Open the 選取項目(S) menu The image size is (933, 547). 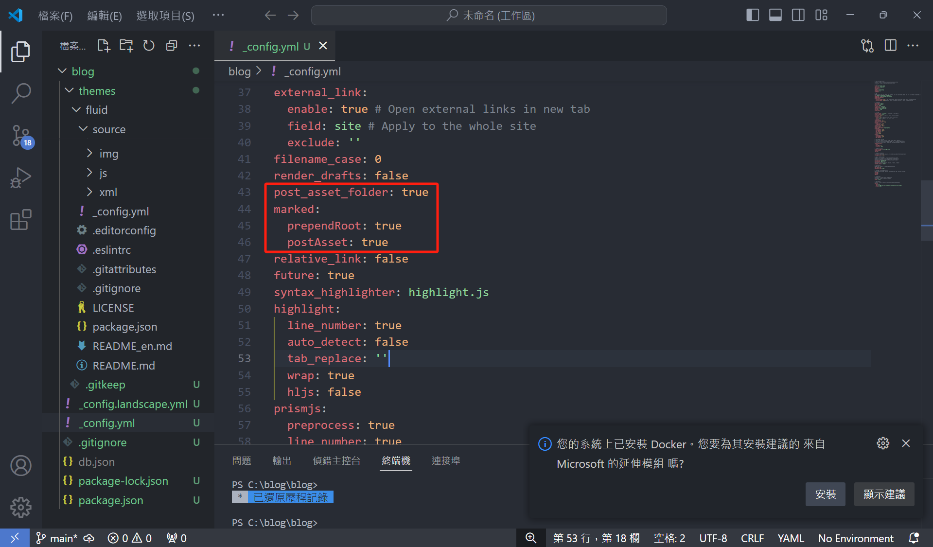tap(165, 16)
